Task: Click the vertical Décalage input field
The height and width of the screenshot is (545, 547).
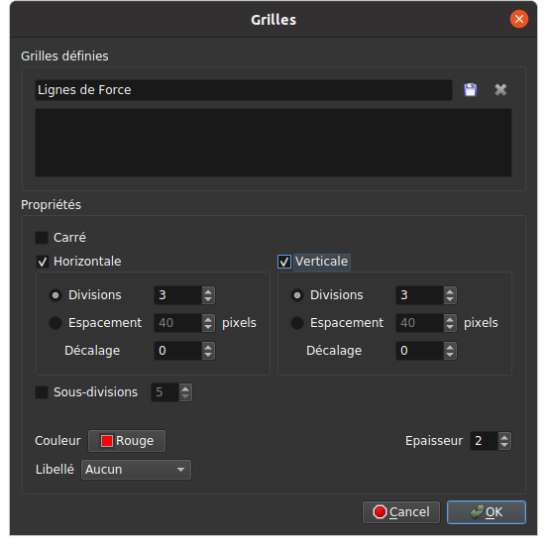Action: click(420, 351)
